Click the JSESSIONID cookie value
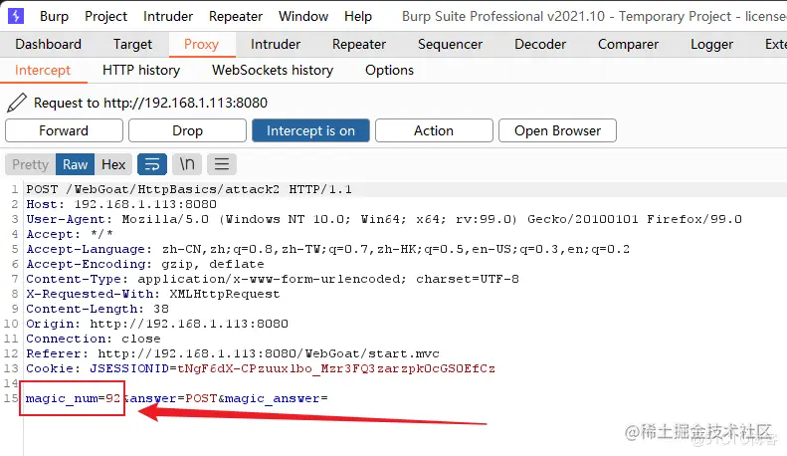The height and width of the screenshot is (456, 787). point(336,368)
